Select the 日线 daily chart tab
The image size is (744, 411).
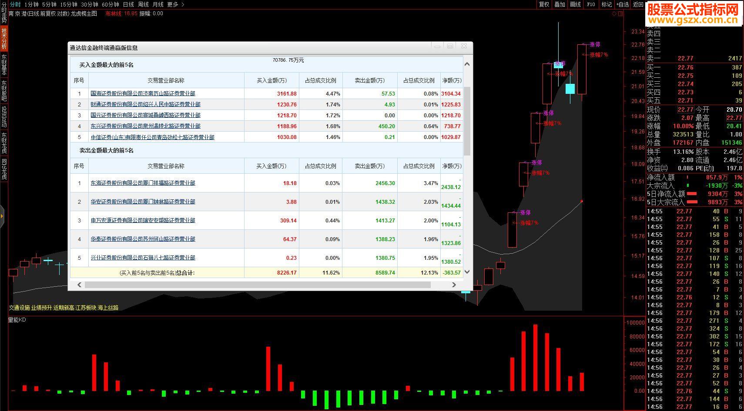(128, 4)
